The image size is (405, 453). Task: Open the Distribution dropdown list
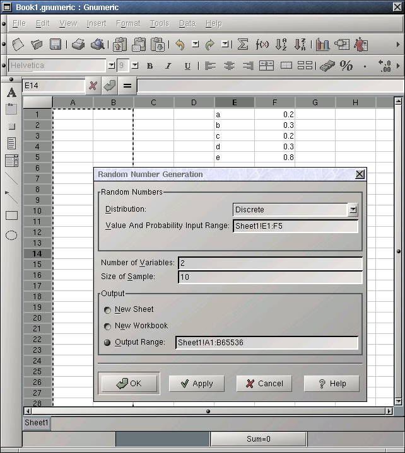click(353, 210)
